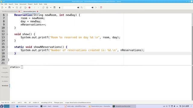Reload the current file using the toolbar icon
193x108 pixels.
click(x=26, y=7)
